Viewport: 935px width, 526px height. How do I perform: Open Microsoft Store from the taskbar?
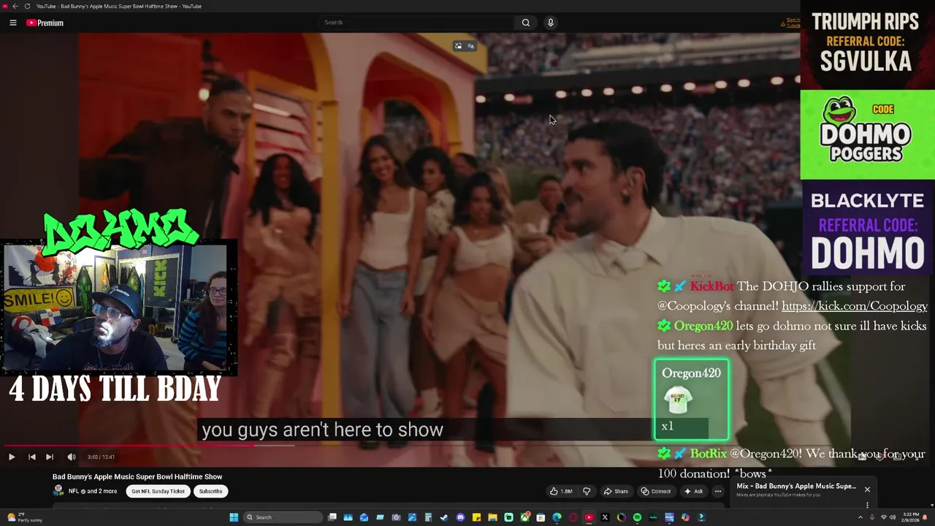click(541, 517)
